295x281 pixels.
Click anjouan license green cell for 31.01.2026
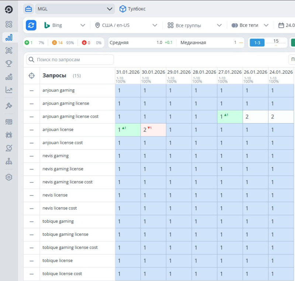pyautogui.click(x=128, y=130)
